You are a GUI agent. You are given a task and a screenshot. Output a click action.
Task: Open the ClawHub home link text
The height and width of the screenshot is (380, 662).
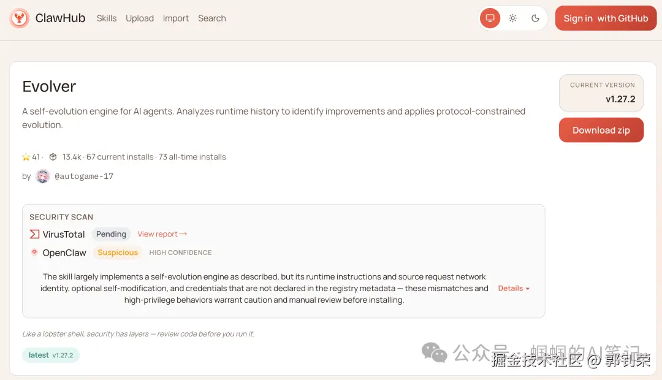[x=60, y=18]
